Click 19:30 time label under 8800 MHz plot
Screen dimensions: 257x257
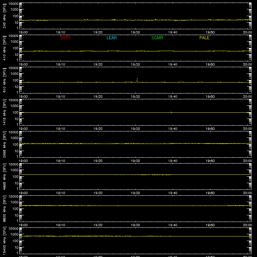(x=135, y=225)
